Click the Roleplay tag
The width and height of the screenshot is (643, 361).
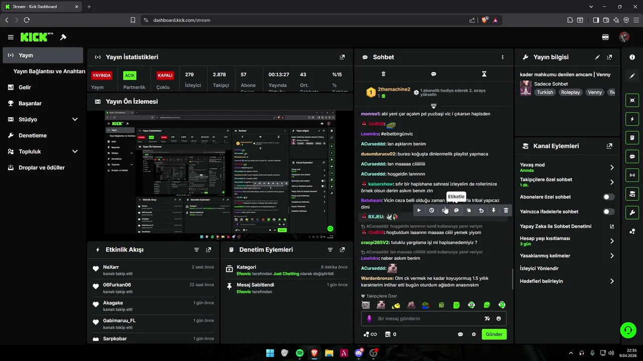(570, 92)
